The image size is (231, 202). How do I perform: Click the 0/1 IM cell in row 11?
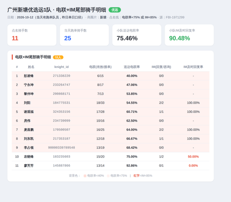coord(161,165)
